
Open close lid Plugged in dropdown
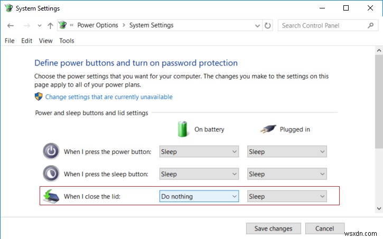tap(287, 197)
